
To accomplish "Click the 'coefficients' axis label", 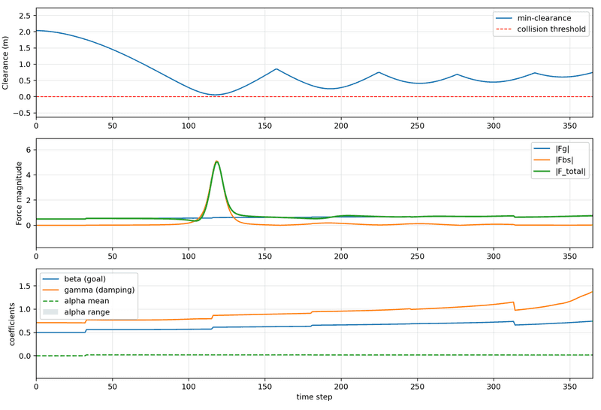I will pos(12,324).
